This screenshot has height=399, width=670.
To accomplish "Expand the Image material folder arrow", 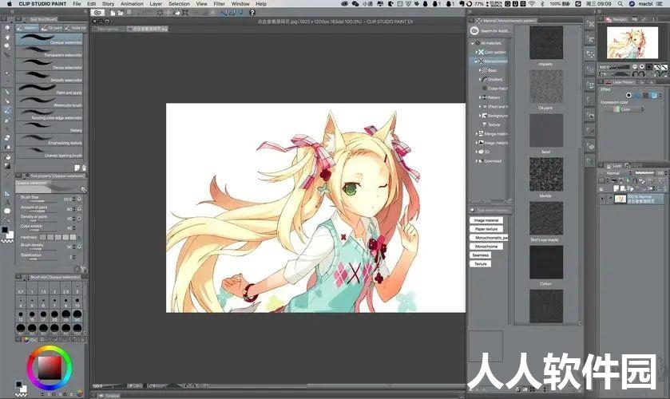I will click(x=476, y=143).
